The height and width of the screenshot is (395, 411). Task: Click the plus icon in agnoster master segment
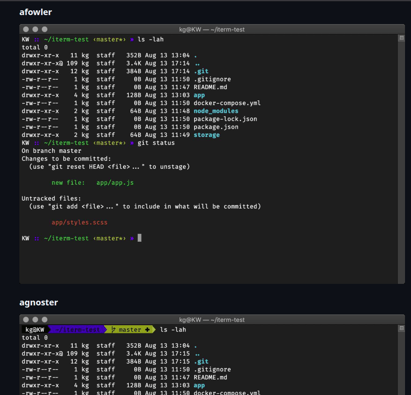[x=148, y=330]
